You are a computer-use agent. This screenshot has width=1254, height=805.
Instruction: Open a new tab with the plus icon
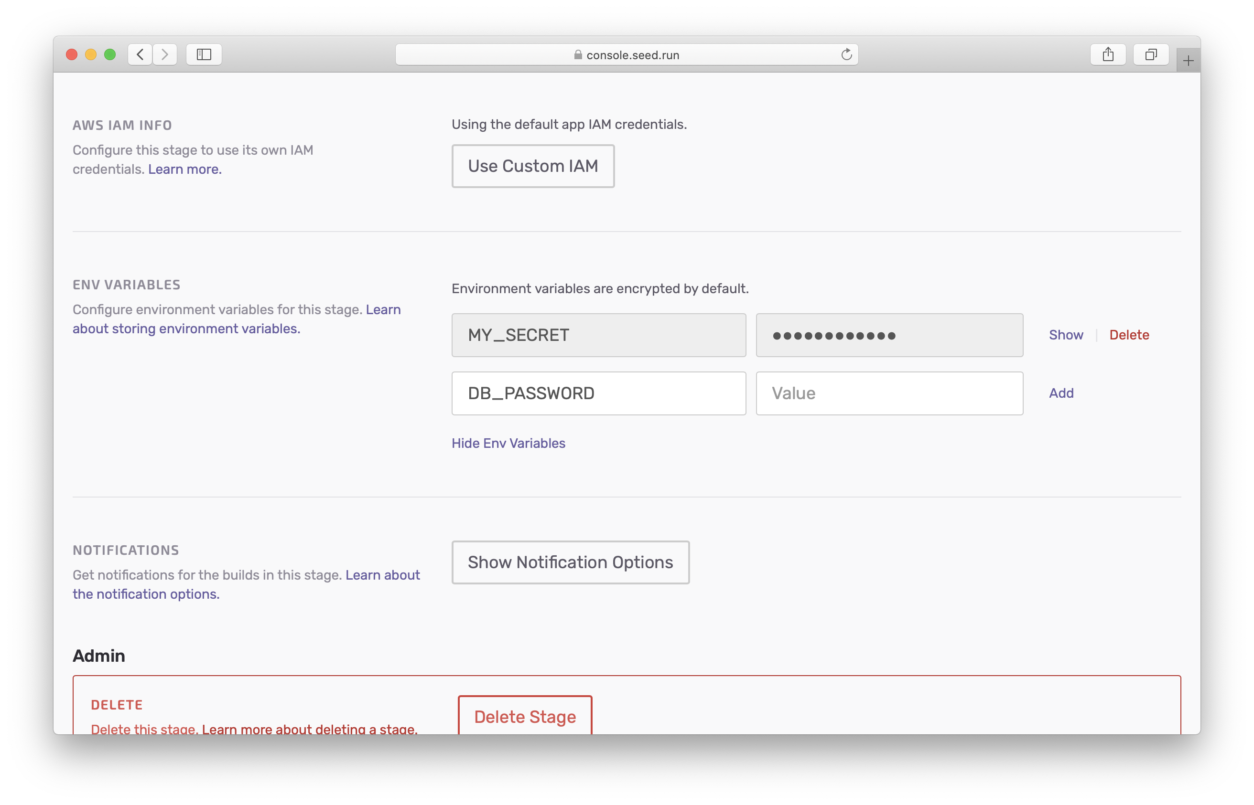pyautogui.click(x=1188, y=61)
